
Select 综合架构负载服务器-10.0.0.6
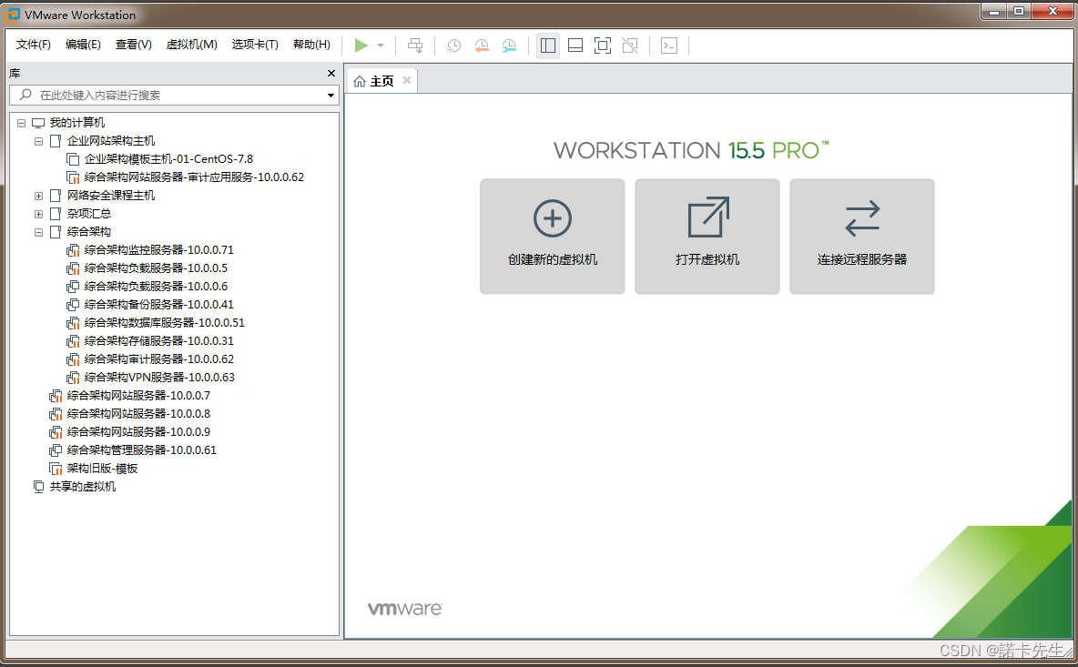click(156, 287)
